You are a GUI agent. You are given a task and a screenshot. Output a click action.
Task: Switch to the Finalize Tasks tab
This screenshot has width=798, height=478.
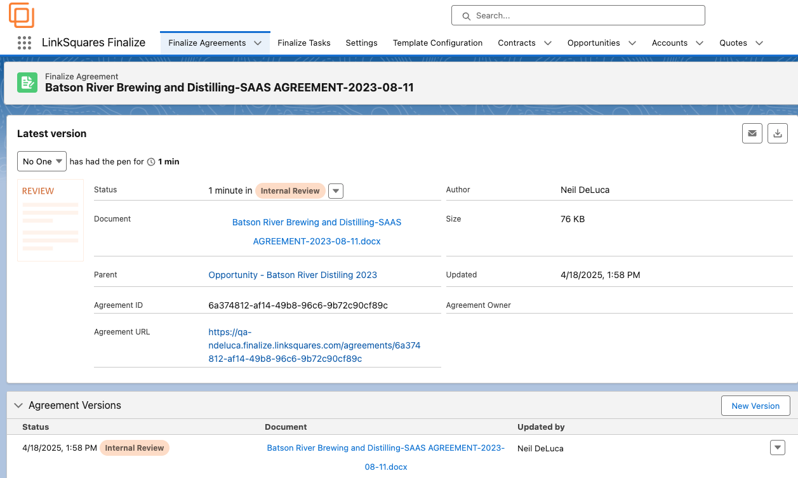coord(304,43)
